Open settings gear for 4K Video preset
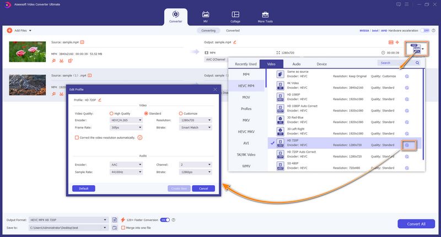Screen dimensions: 441x237 tap(407, 88)
